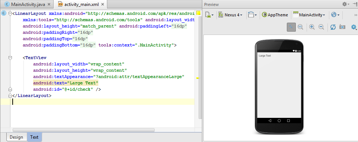Open the MainActivity association dropdown
This screenshot has height=142, width=358.
[x=309, y=15]
